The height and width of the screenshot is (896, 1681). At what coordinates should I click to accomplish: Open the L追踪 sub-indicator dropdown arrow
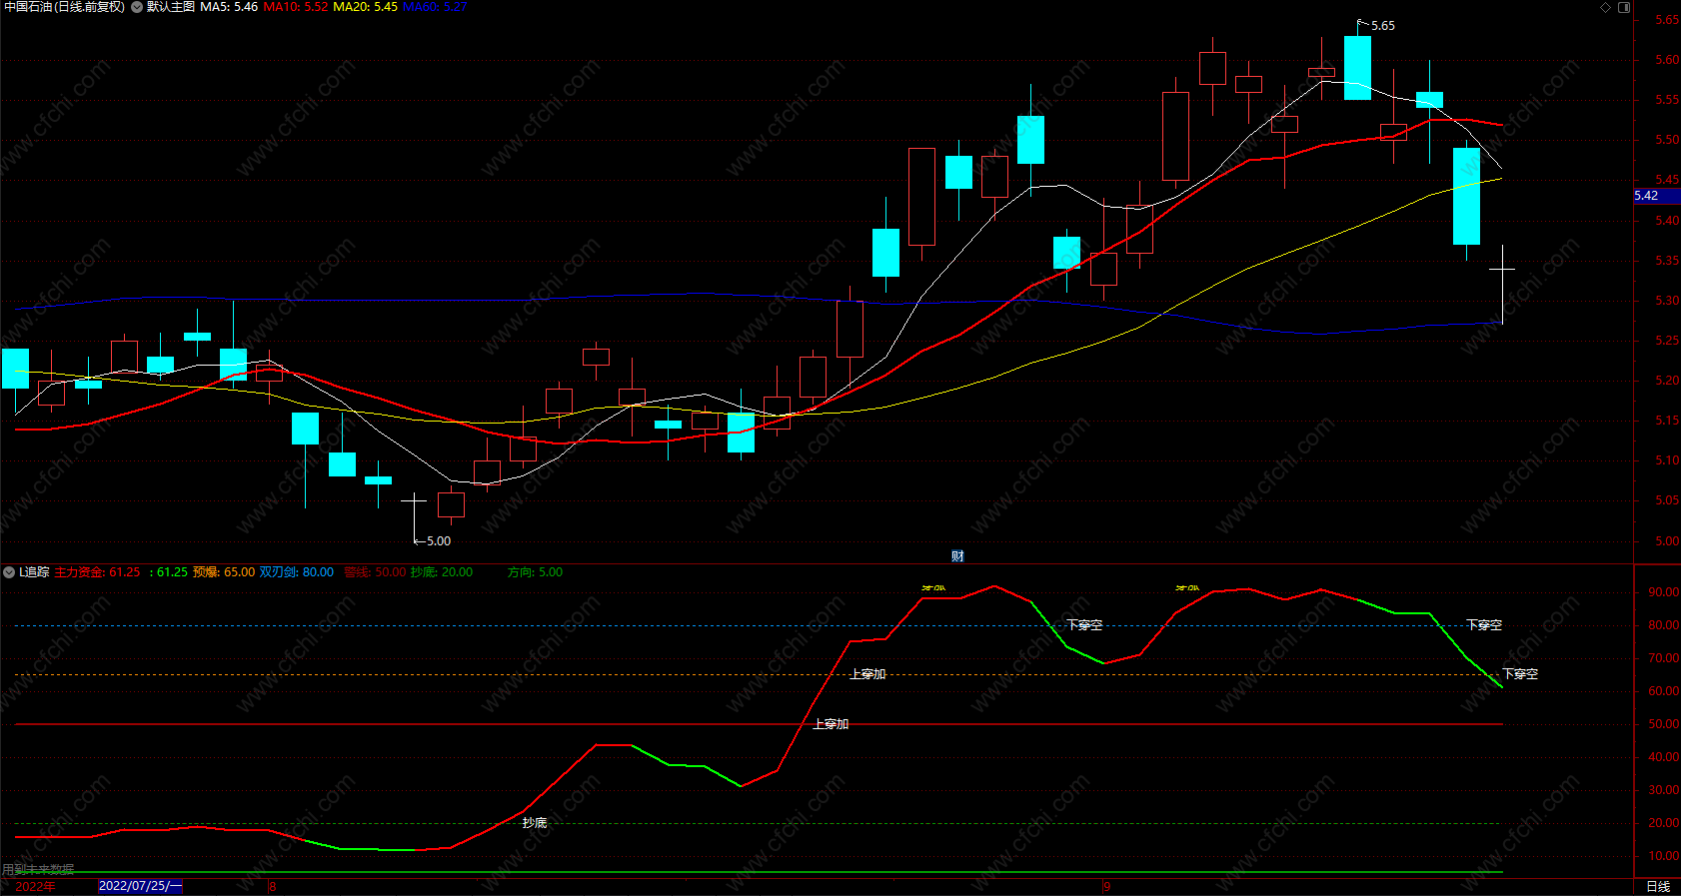pyautogui.click(x=9, y=572)
